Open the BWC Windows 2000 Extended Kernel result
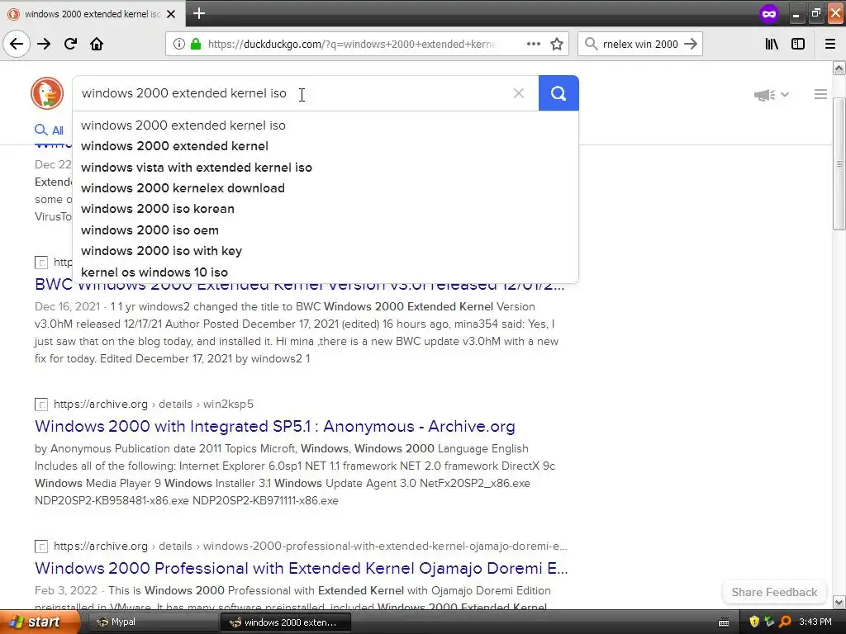Screen dimensions: 846x634 coord(299,286)
